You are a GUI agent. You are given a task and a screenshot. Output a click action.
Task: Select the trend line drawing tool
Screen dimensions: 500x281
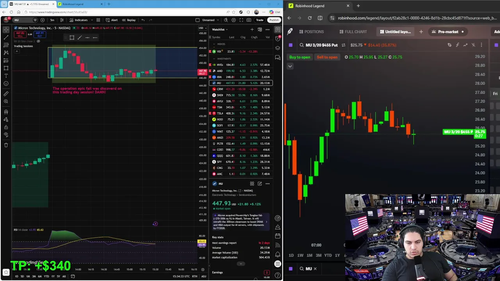click(x=6, y=37)
